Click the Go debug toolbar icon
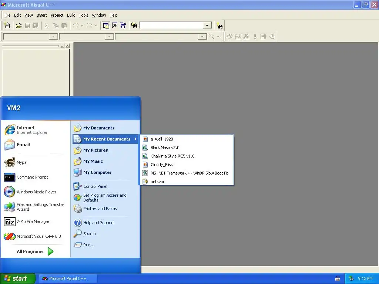Viewport: 379px width, 284px height. coord(263,37)
